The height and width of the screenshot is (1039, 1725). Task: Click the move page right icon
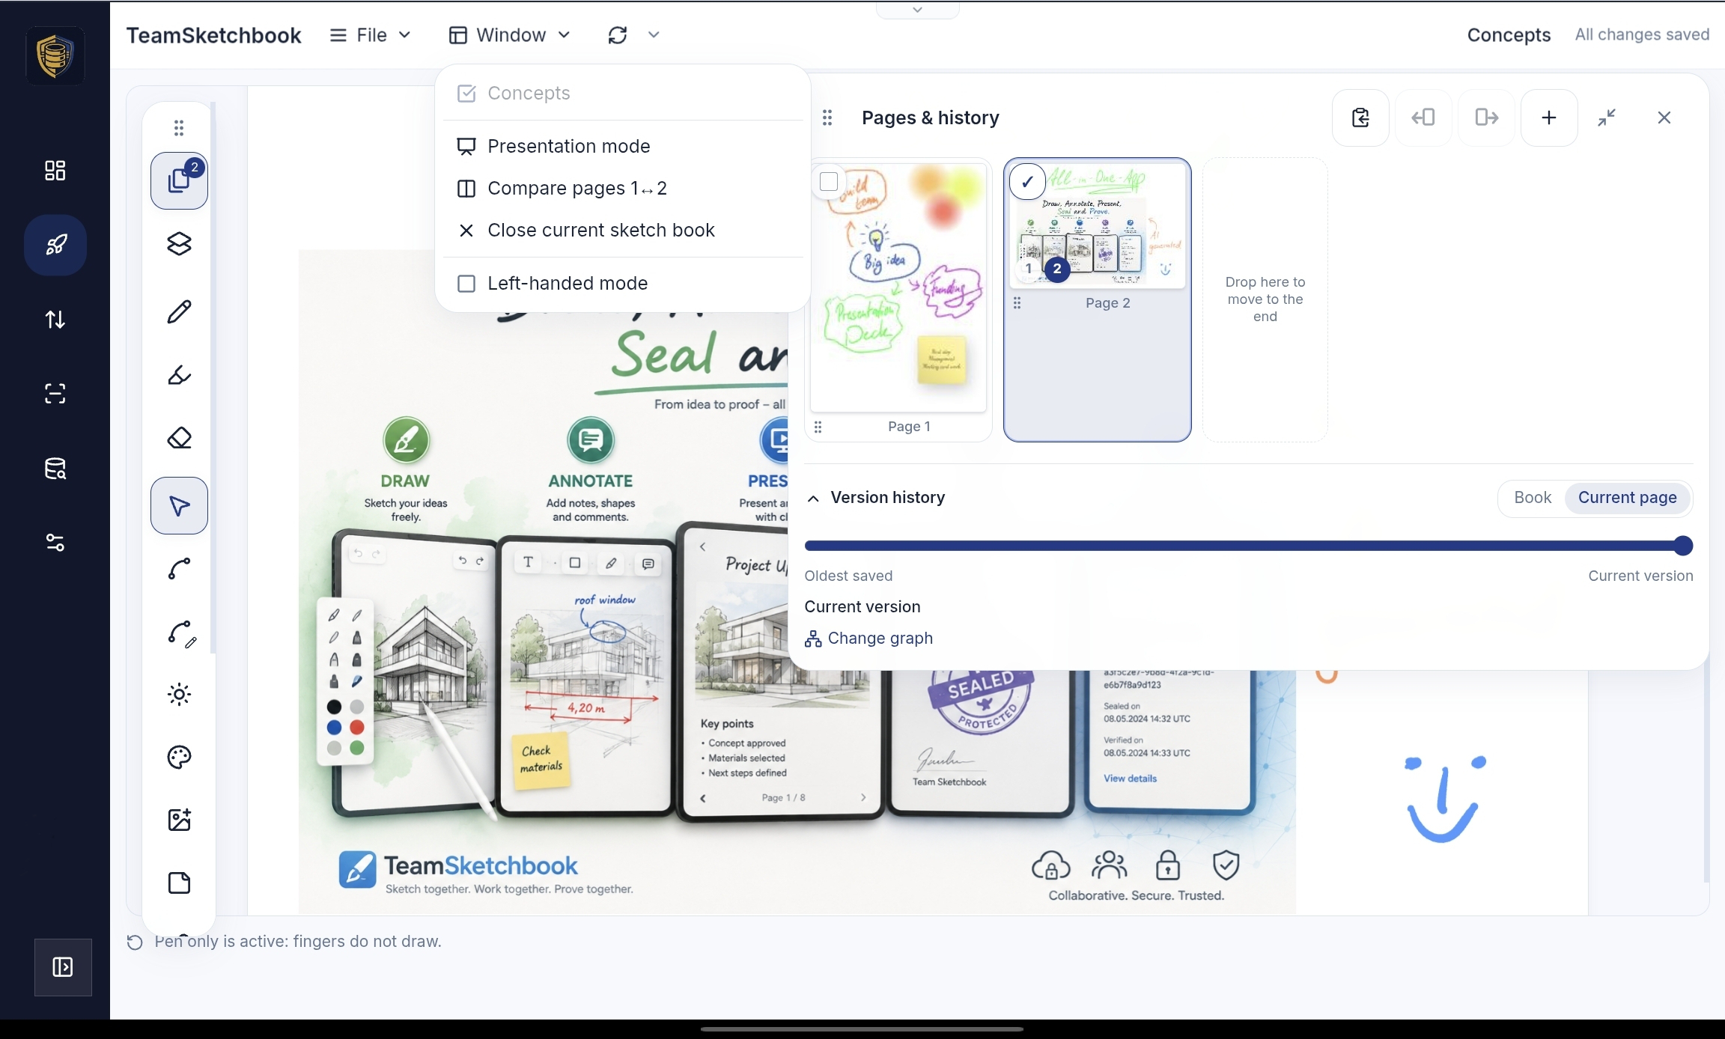[x=1486, y=118]
